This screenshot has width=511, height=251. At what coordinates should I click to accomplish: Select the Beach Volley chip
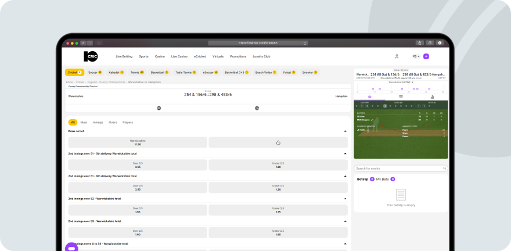[266, 73]
